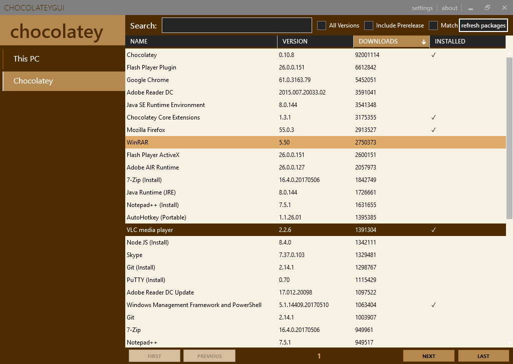
Task: Select the 7-Zip (Install) package
Action: (316, 180)
